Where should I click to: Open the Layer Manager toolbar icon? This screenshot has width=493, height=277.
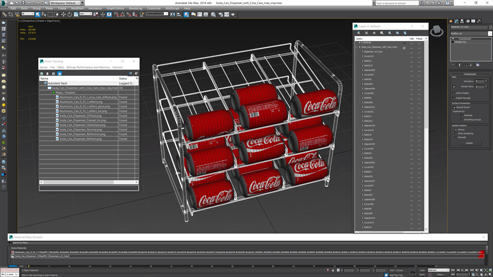pos(186,14)
